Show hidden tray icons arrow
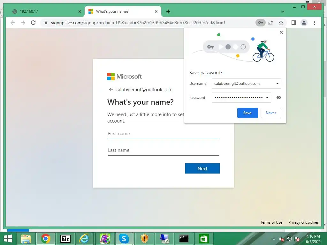Image resolution: width=327 pixels, height=245 pixels. point(274,239)
